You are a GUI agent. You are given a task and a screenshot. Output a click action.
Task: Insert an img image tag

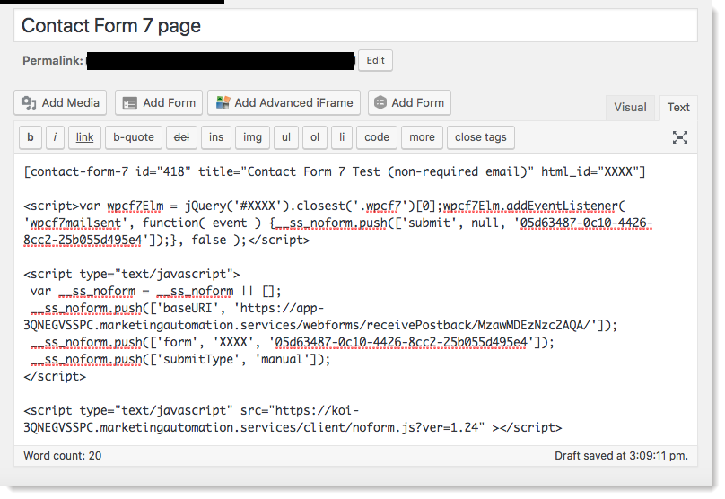252,137
